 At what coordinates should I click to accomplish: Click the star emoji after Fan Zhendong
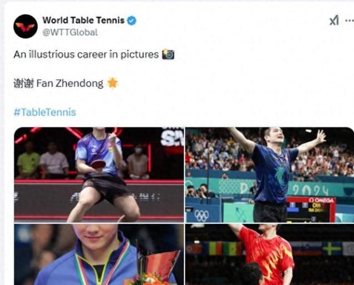[x=112, y=83]
